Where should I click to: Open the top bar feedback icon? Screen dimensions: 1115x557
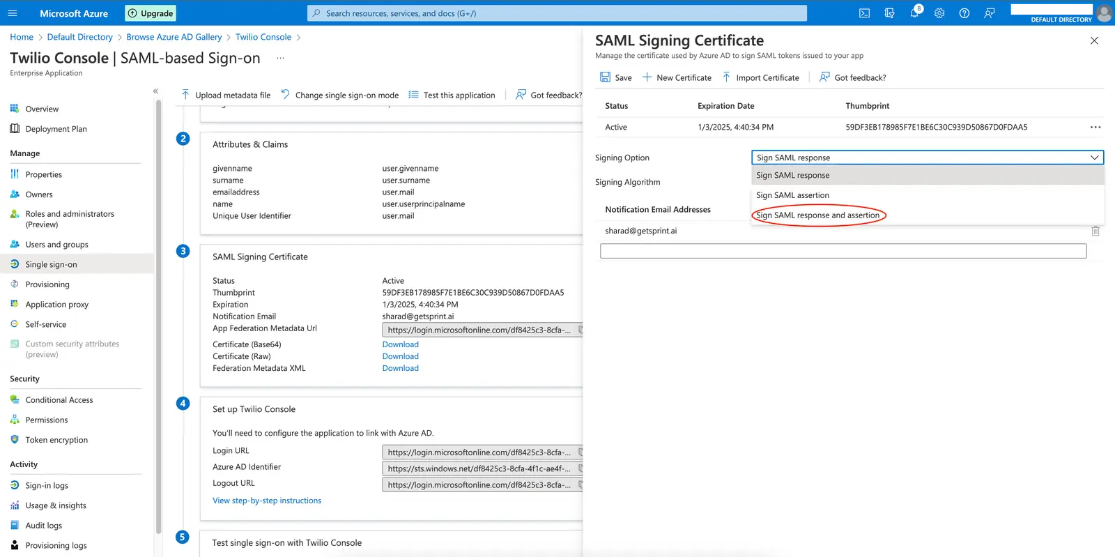990,13
